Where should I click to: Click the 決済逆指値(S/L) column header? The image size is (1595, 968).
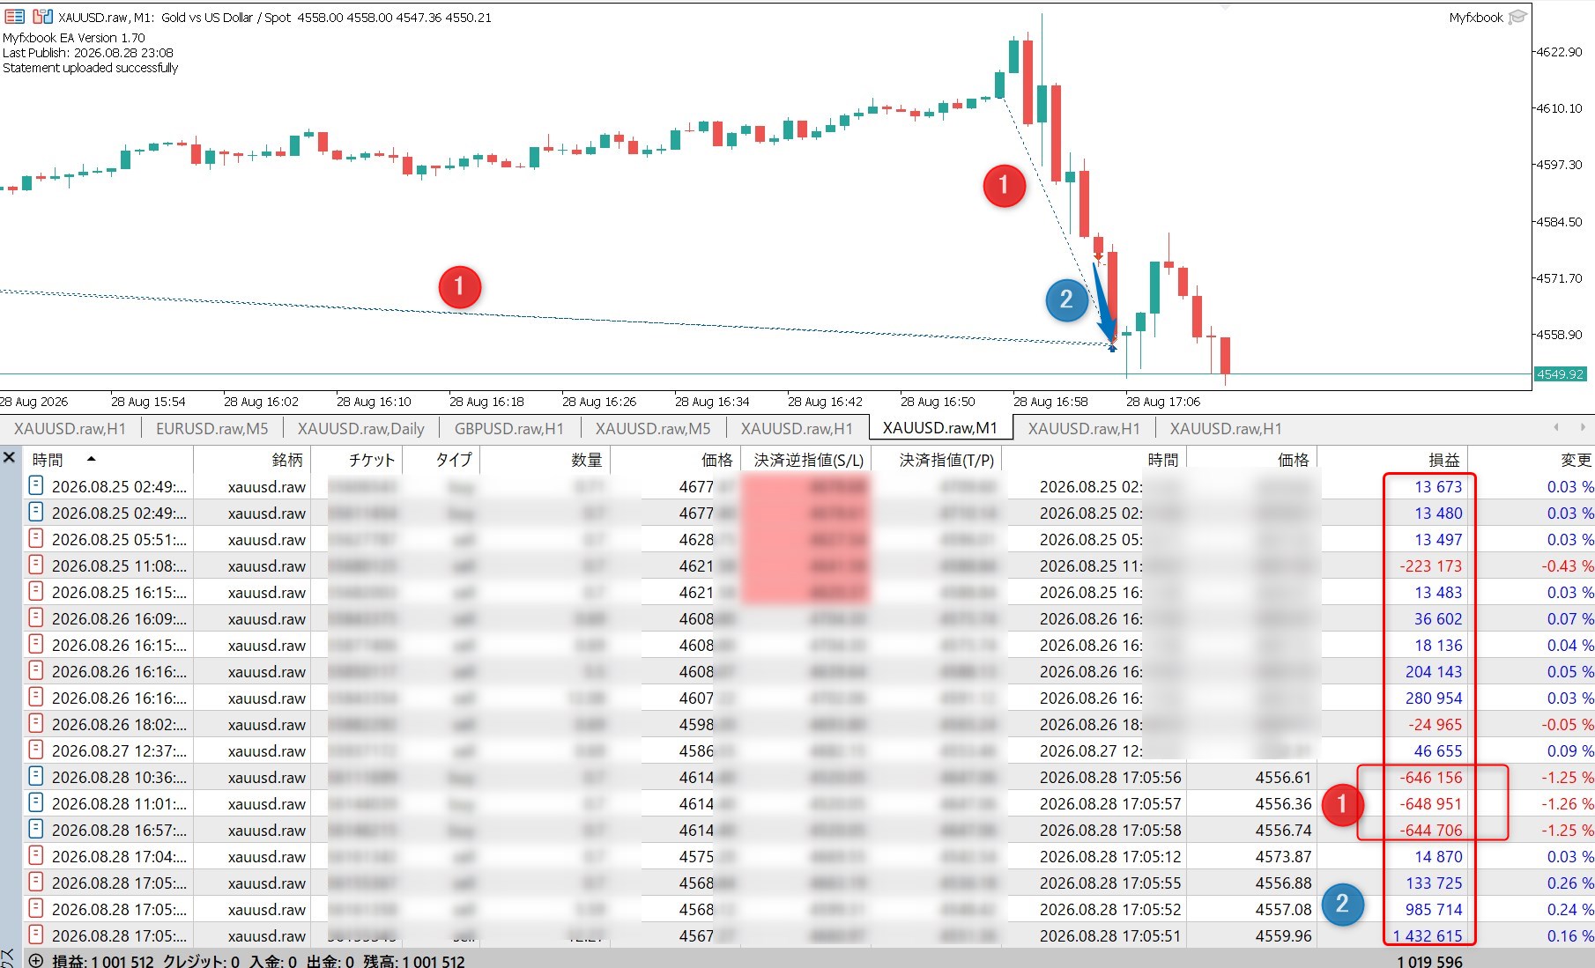[x=808, y=460]
